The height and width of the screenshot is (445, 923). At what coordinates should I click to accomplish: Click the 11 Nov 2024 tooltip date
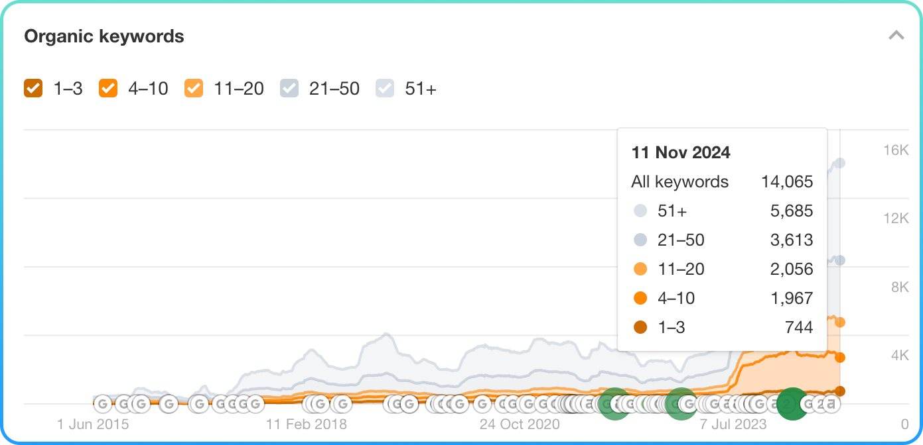(681, 152)
